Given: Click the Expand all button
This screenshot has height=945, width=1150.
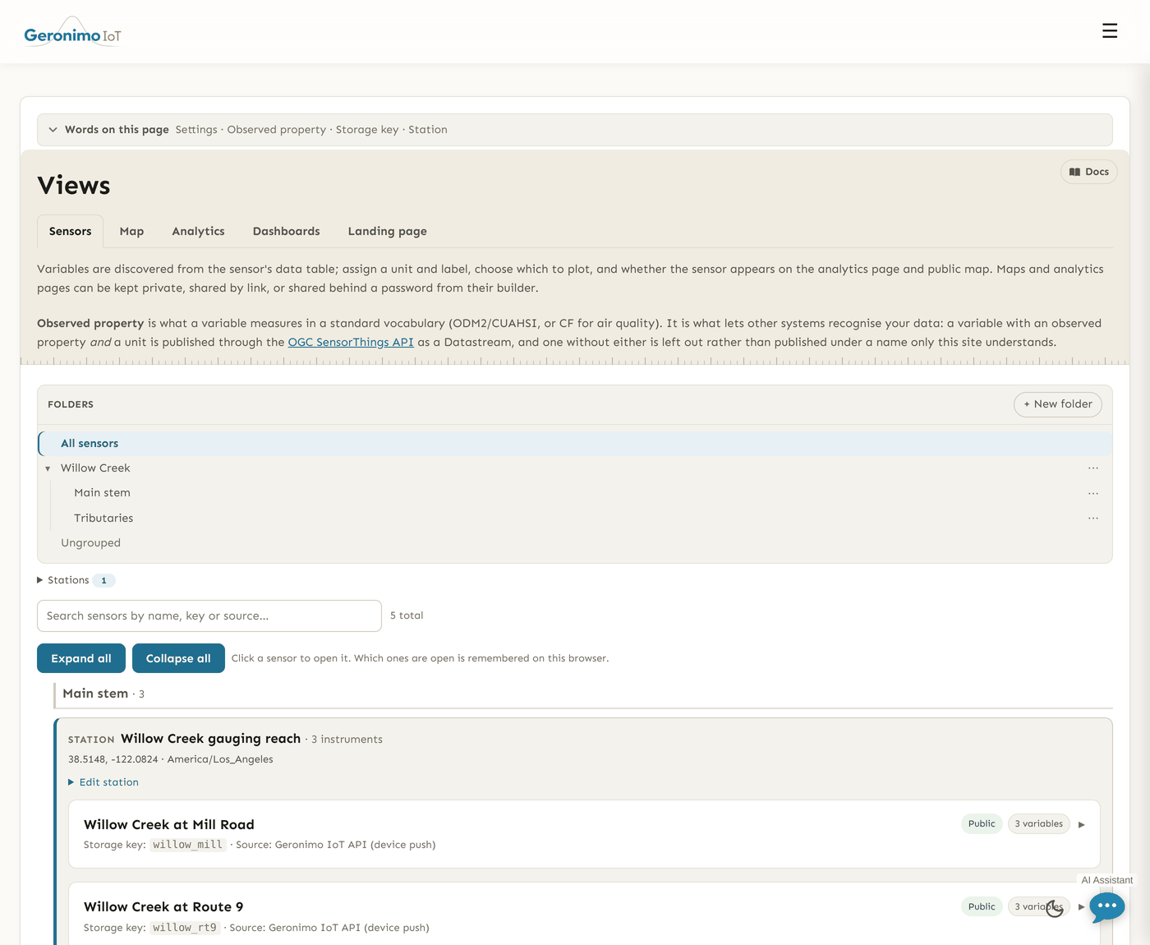Looking at the screenshot, I should pyautogui.click(x=81, y=658).
